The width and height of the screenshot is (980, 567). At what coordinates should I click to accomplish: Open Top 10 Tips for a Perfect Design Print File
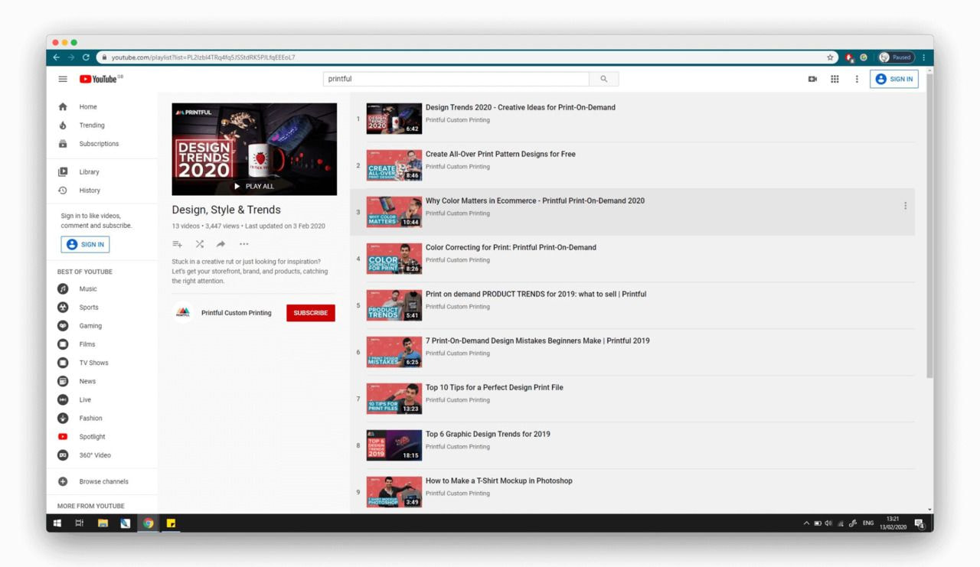pyautogui.click(x=495, y=387)
